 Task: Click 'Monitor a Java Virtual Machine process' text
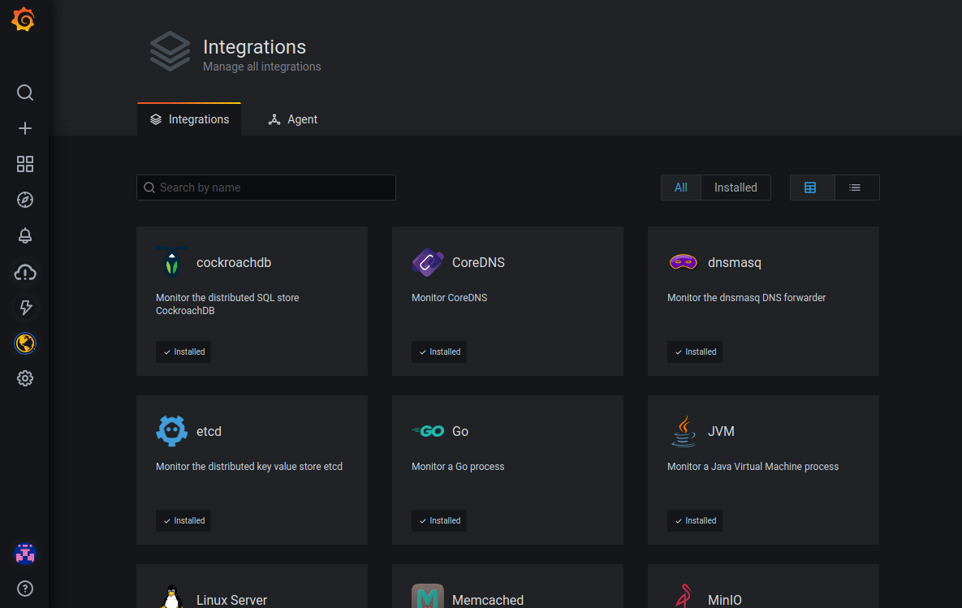point(753,466)
